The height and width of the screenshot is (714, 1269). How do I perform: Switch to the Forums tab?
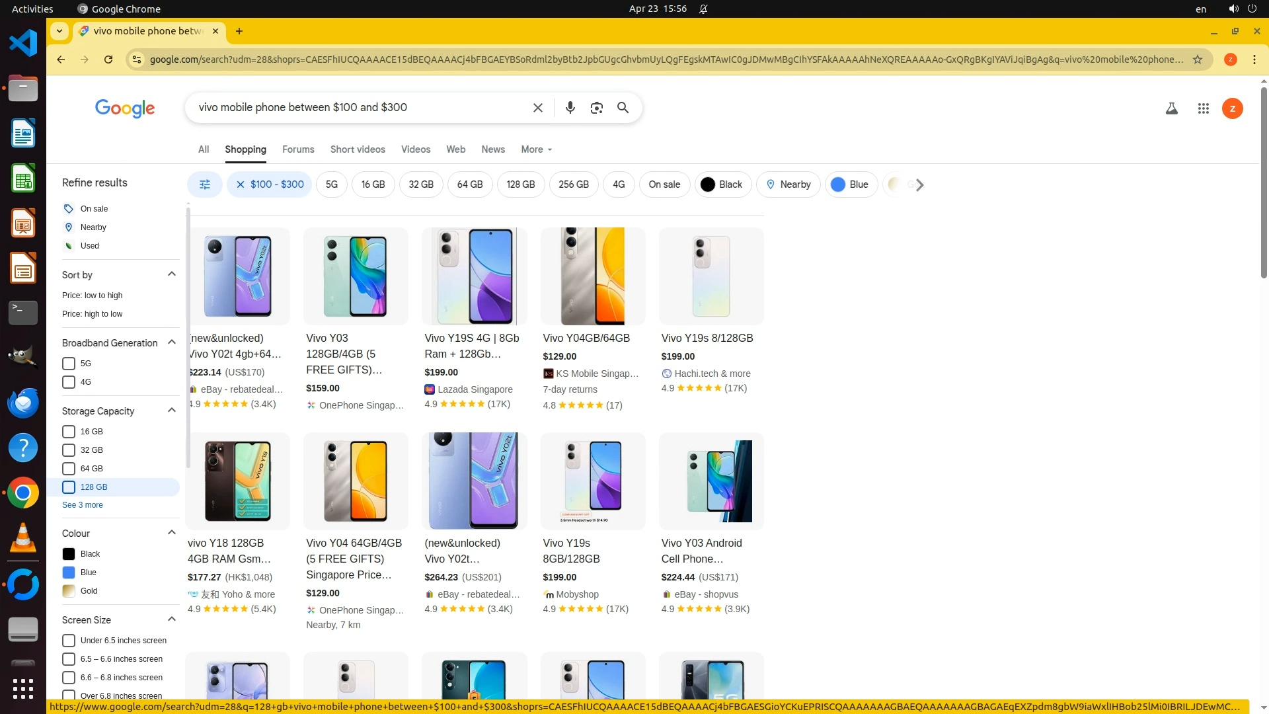tap(298, 149)
